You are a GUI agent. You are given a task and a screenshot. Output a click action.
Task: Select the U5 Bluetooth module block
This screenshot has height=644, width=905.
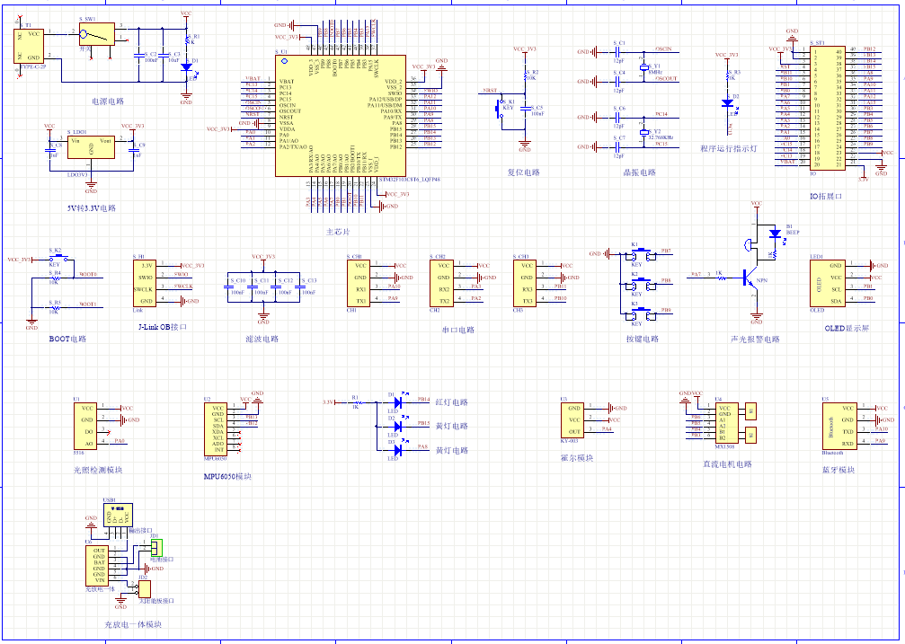point(839,426)
